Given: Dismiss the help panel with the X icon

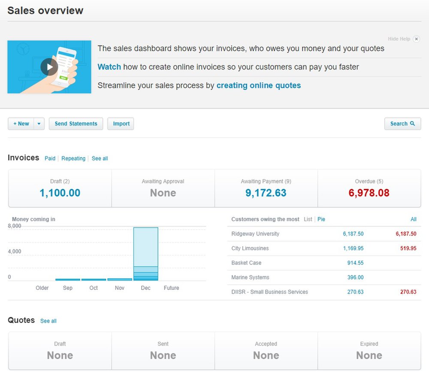Looking at the screenshot, I should point(416,39).
